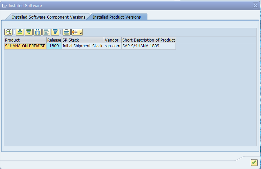
Task: Sort the table in ascending order
Action: coord(20,32)
